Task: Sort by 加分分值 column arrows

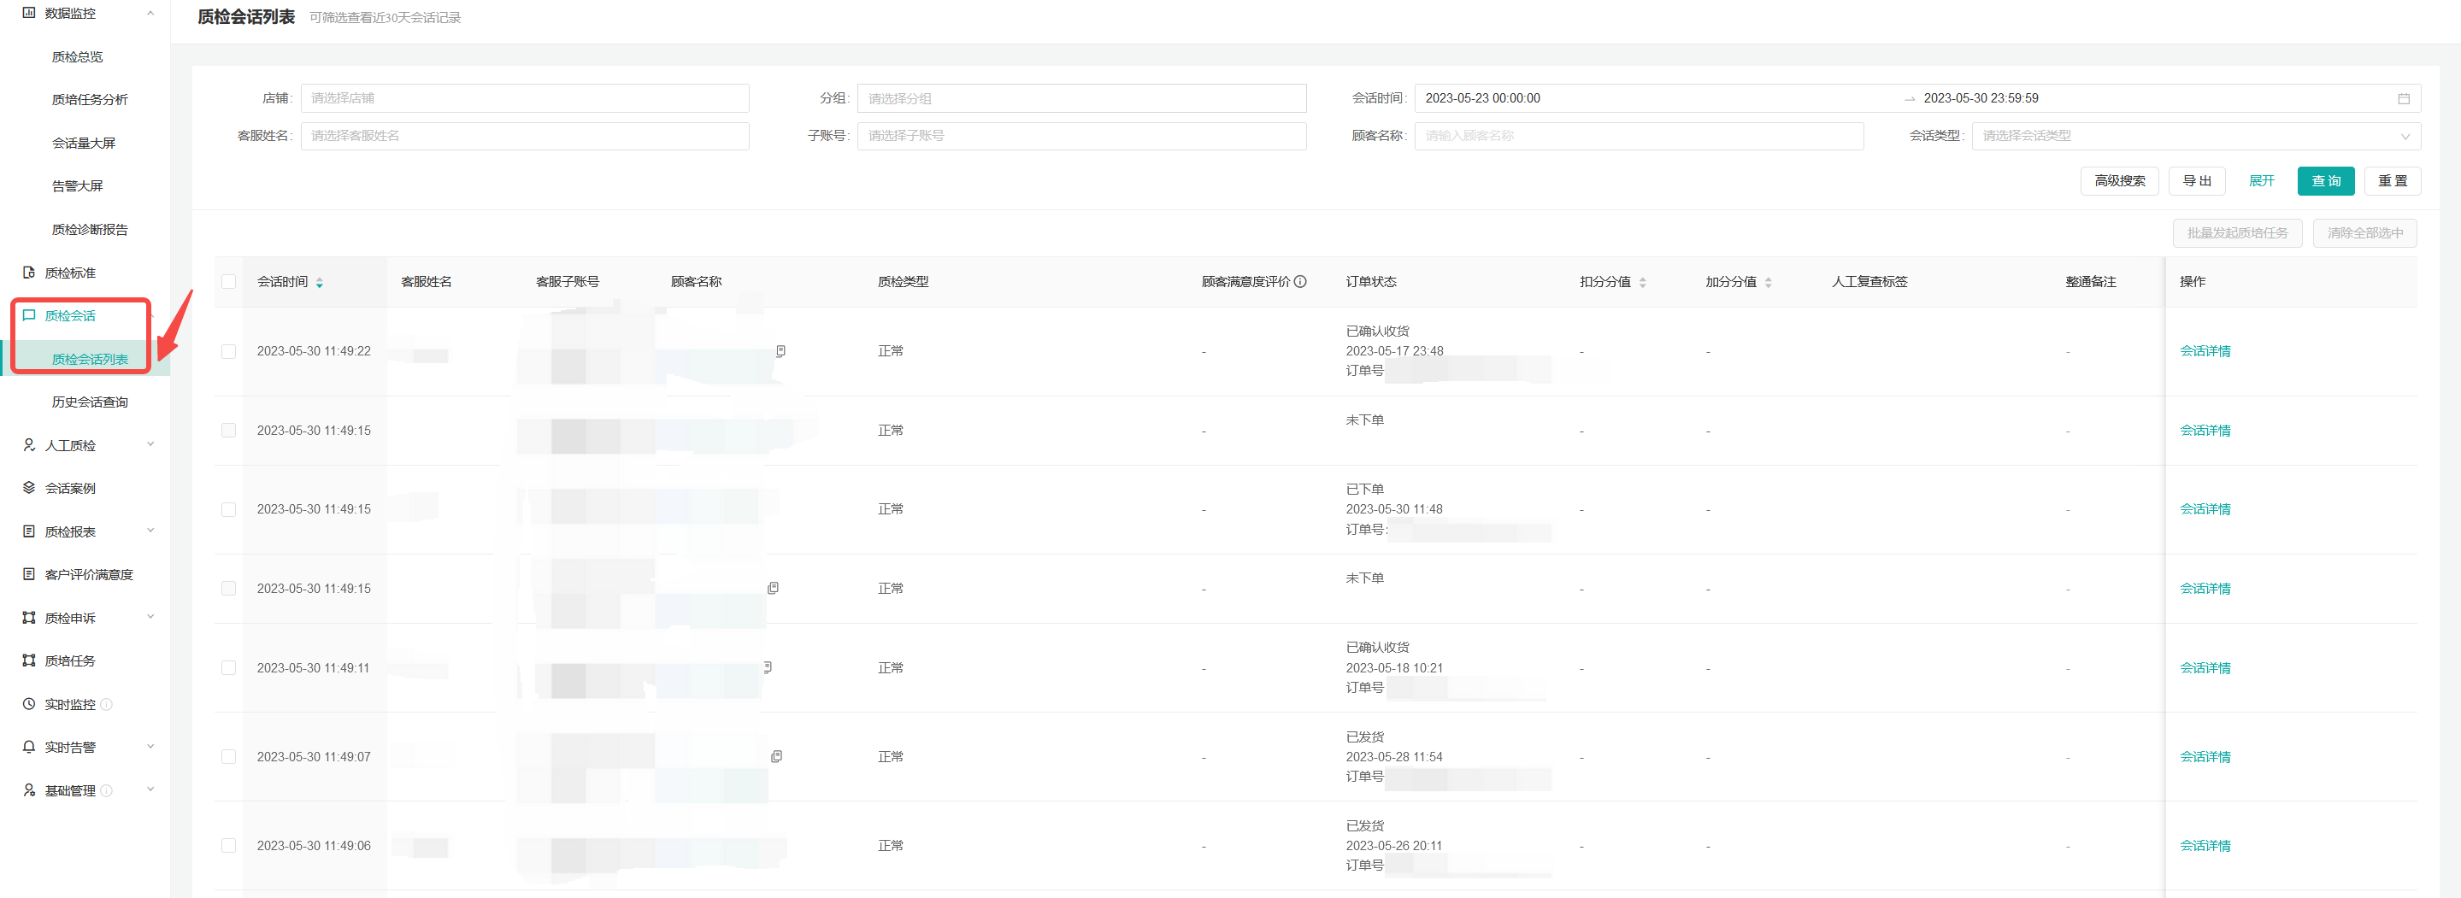Action: (1769, 283)
